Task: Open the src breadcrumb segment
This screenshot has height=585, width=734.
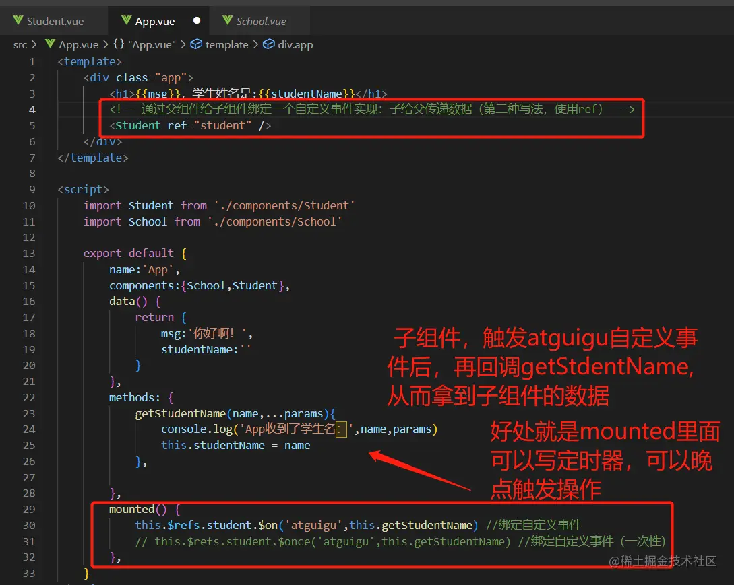Action: 20,45
